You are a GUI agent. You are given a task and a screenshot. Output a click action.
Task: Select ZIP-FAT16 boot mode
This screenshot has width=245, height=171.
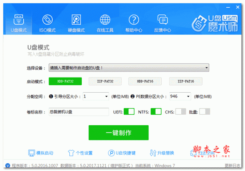(186, 81)
